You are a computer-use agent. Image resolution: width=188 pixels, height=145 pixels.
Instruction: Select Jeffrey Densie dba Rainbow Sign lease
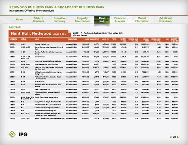[48, 73]
